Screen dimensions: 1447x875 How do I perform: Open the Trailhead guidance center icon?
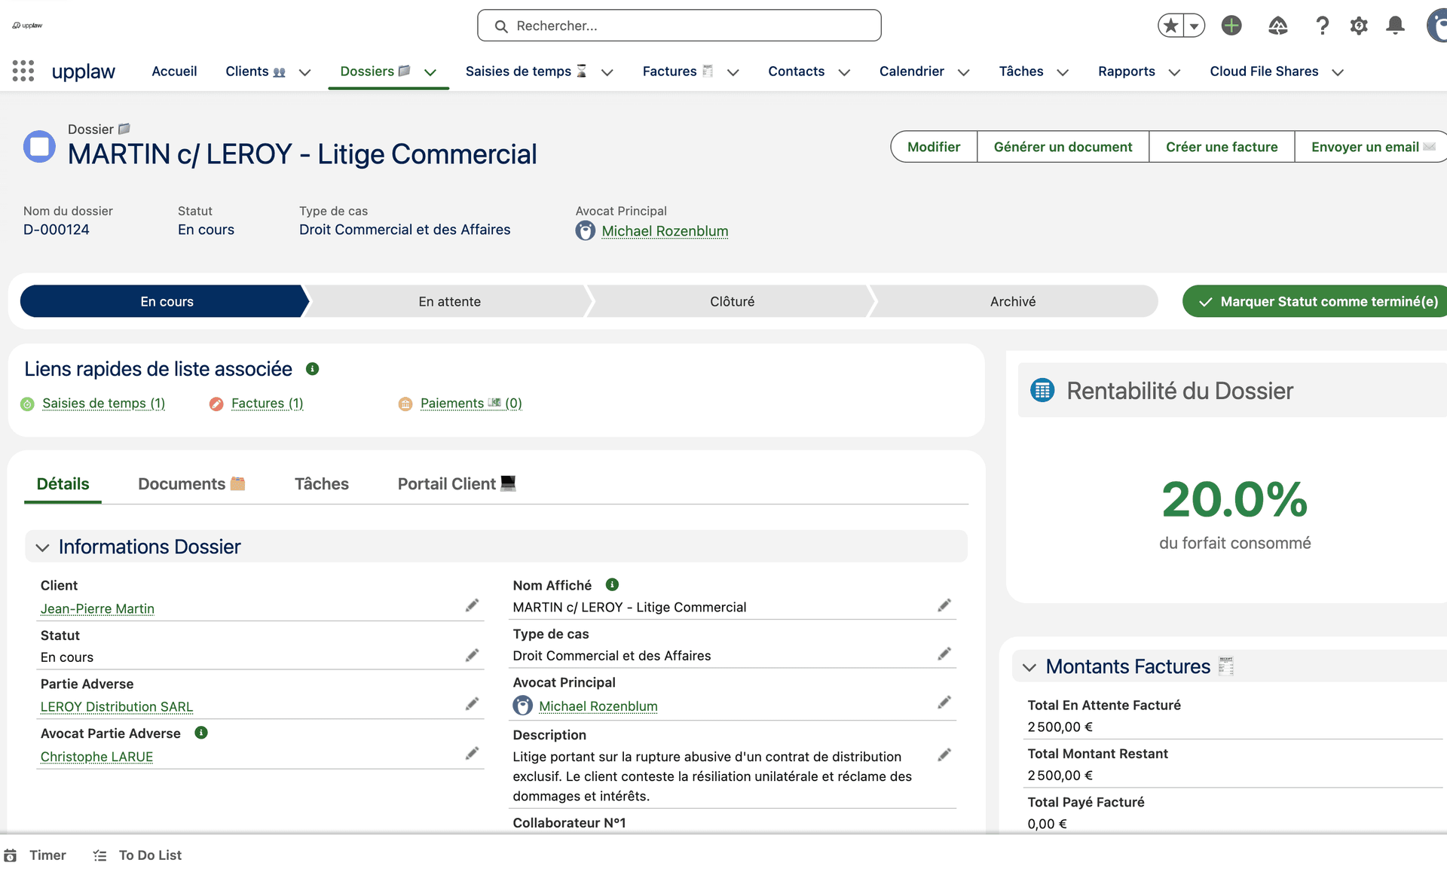1277,25
